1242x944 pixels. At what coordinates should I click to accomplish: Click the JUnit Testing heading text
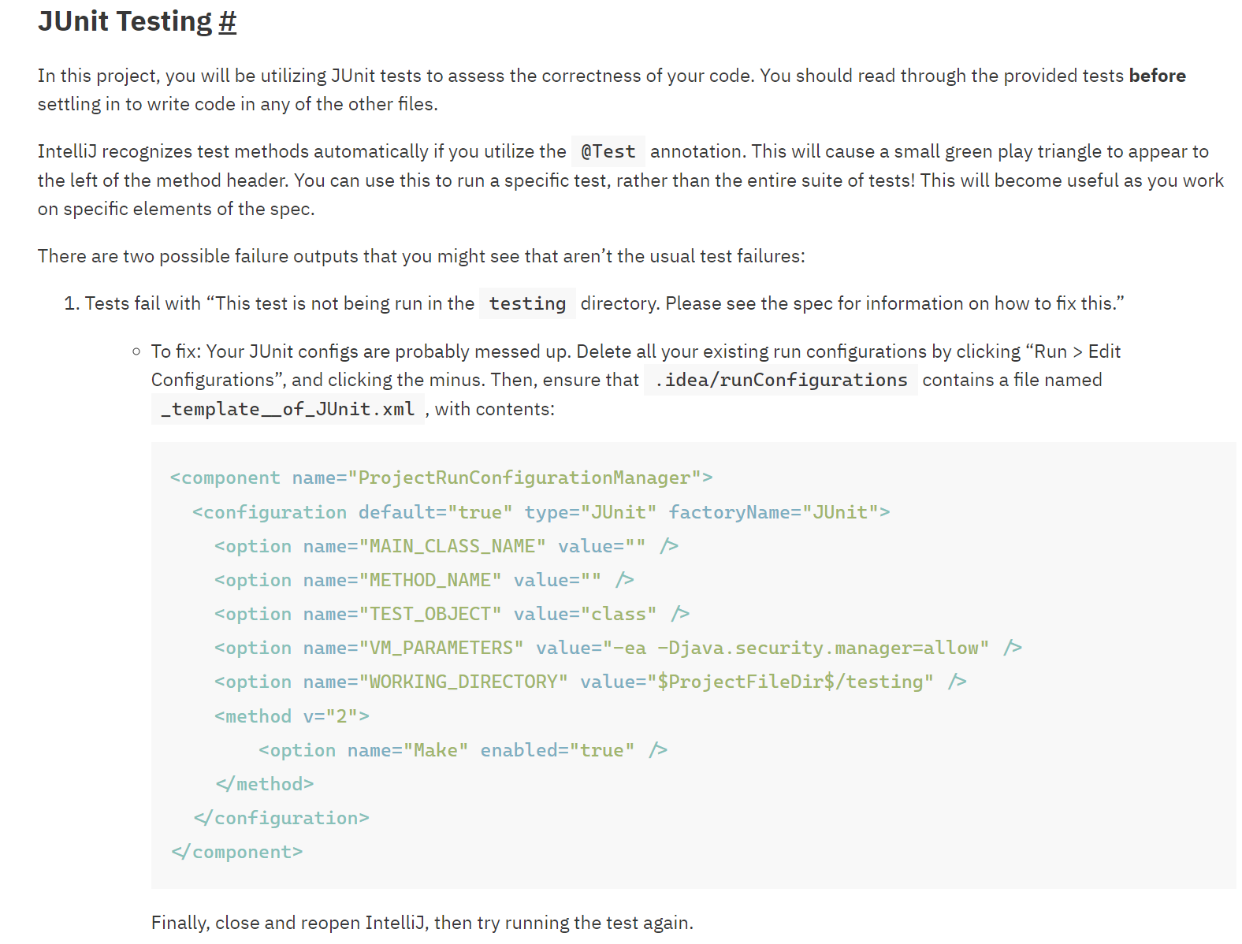click(125, 21)
